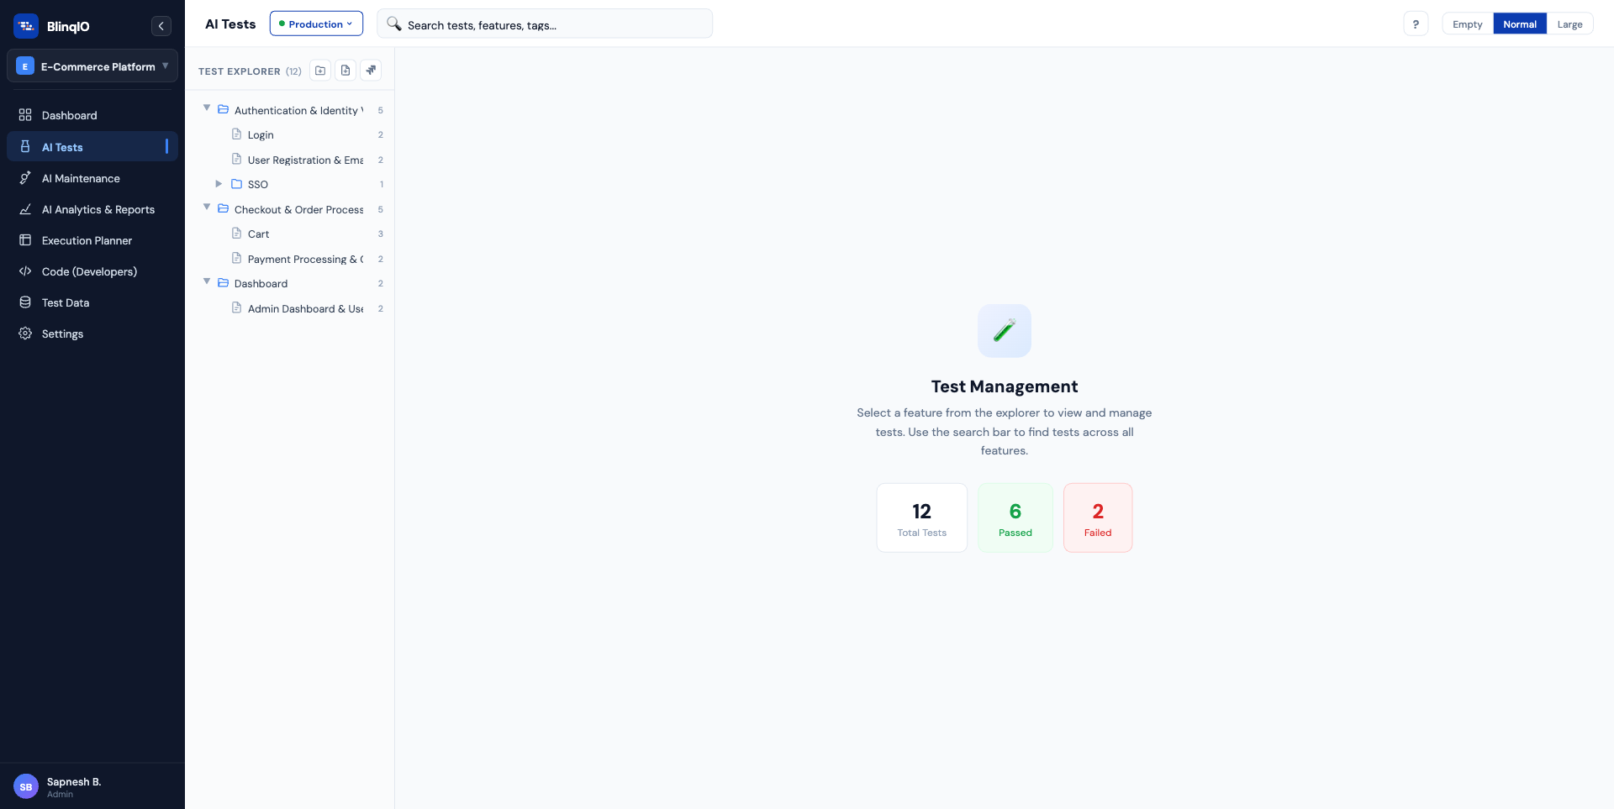The image size is (1614, 809).
Task: Switch view density to Large
Action: coord(1569,24)
